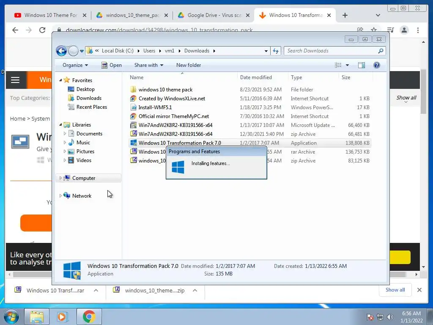
Task: Expand the Music library node
Action: (x=65, y=143)
